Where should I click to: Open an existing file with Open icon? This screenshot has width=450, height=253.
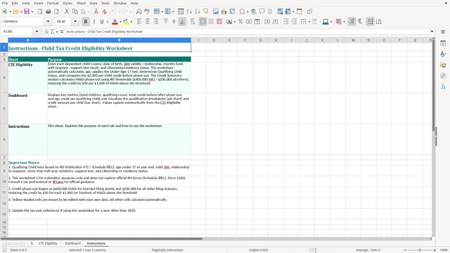(x=15, y=12)
